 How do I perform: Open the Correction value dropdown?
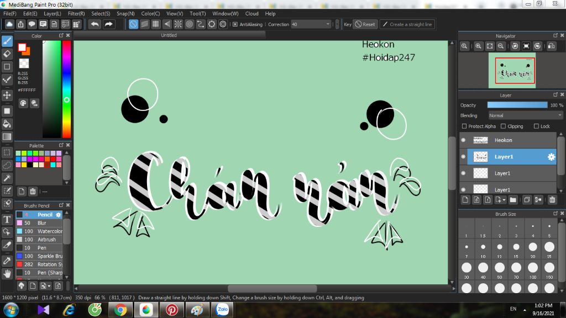pyautogui.click(x=328, y=24)
